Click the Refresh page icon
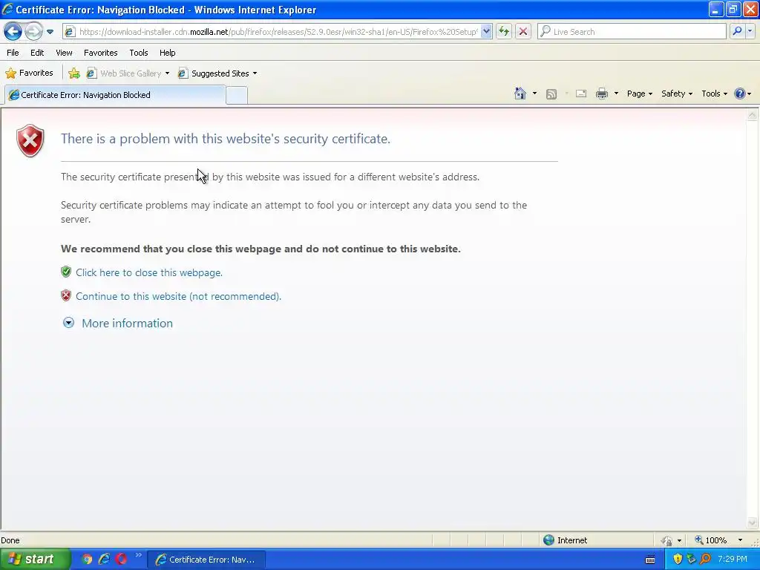760x570 pixels. click(x=504, y=32)
